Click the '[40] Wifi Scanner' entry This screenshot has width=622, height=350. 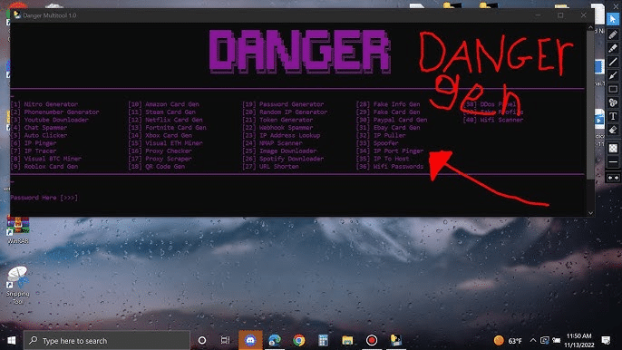coord(493,120)
